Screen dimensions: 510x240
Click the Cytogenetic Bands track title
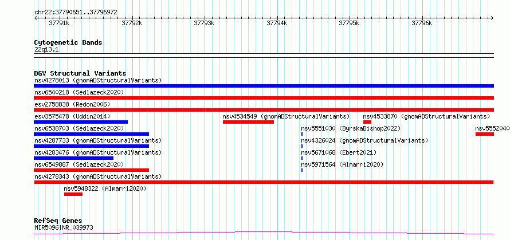click(x=68, y=42)
